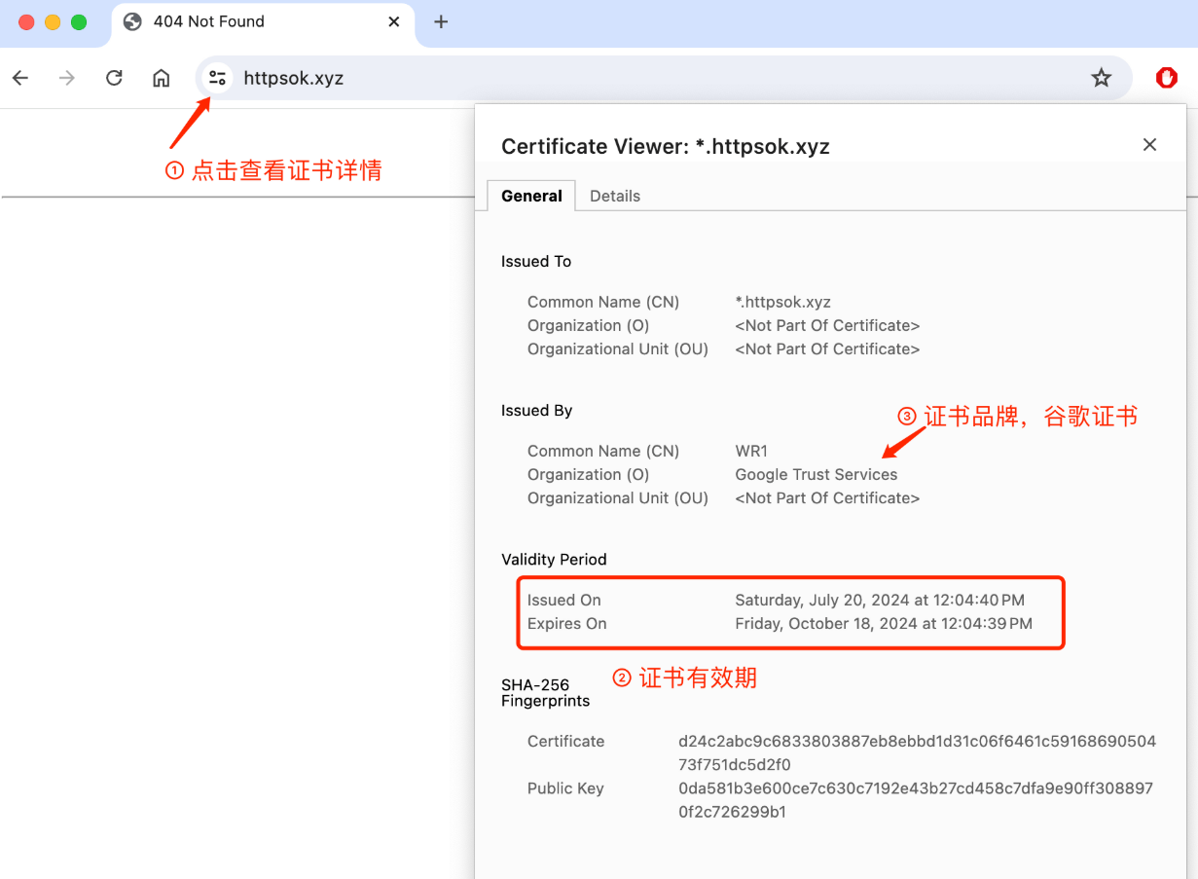The height and width of the screenshot is (879, 1198).
Task: Click the Issued By section heading
Action: pos(537,410)
